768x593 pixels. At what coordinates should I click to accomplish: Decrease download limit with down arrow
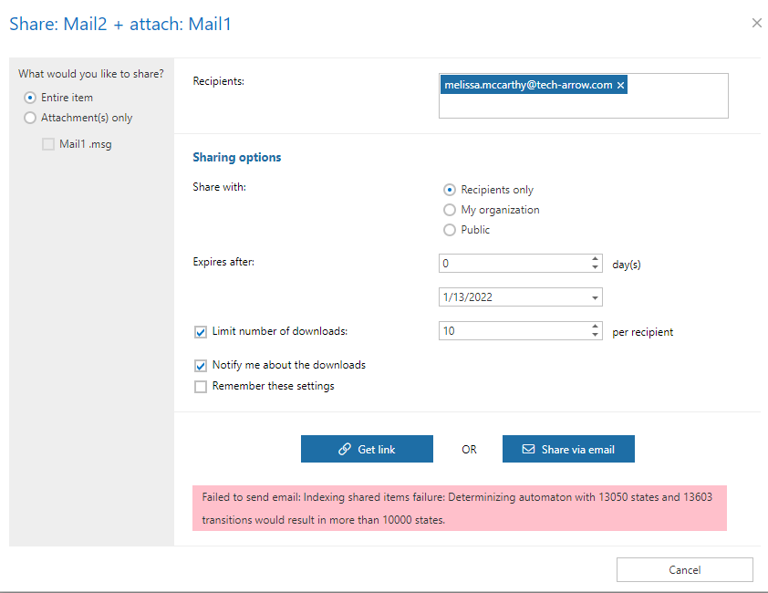pos(596,336)
